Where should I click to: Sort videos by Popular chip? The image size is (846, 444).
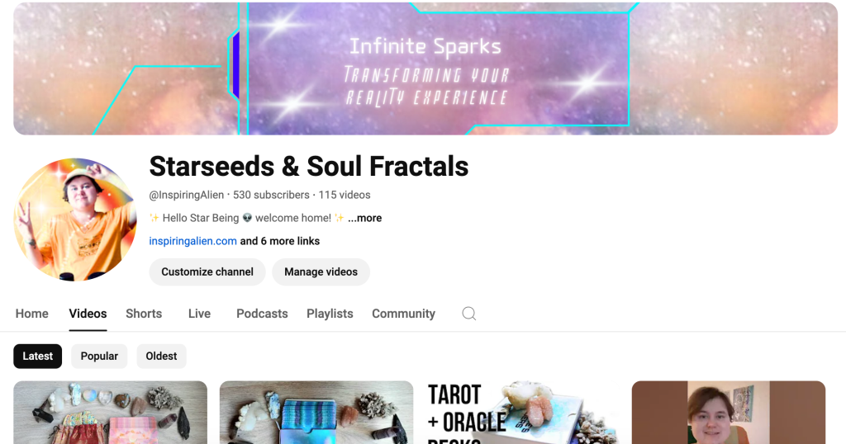click(x=99, y=357)
